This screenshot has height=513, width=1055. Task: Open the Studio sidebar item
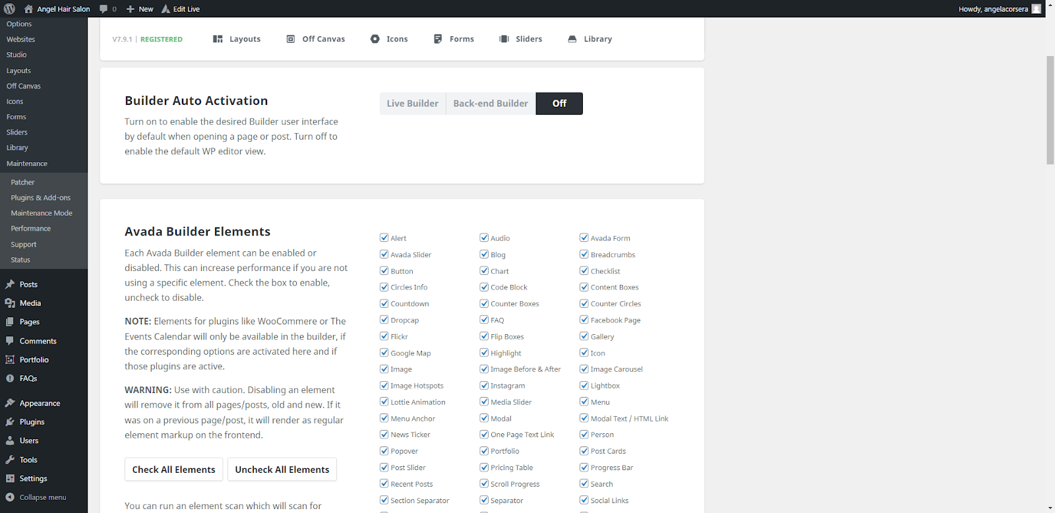tap(16, 55)
